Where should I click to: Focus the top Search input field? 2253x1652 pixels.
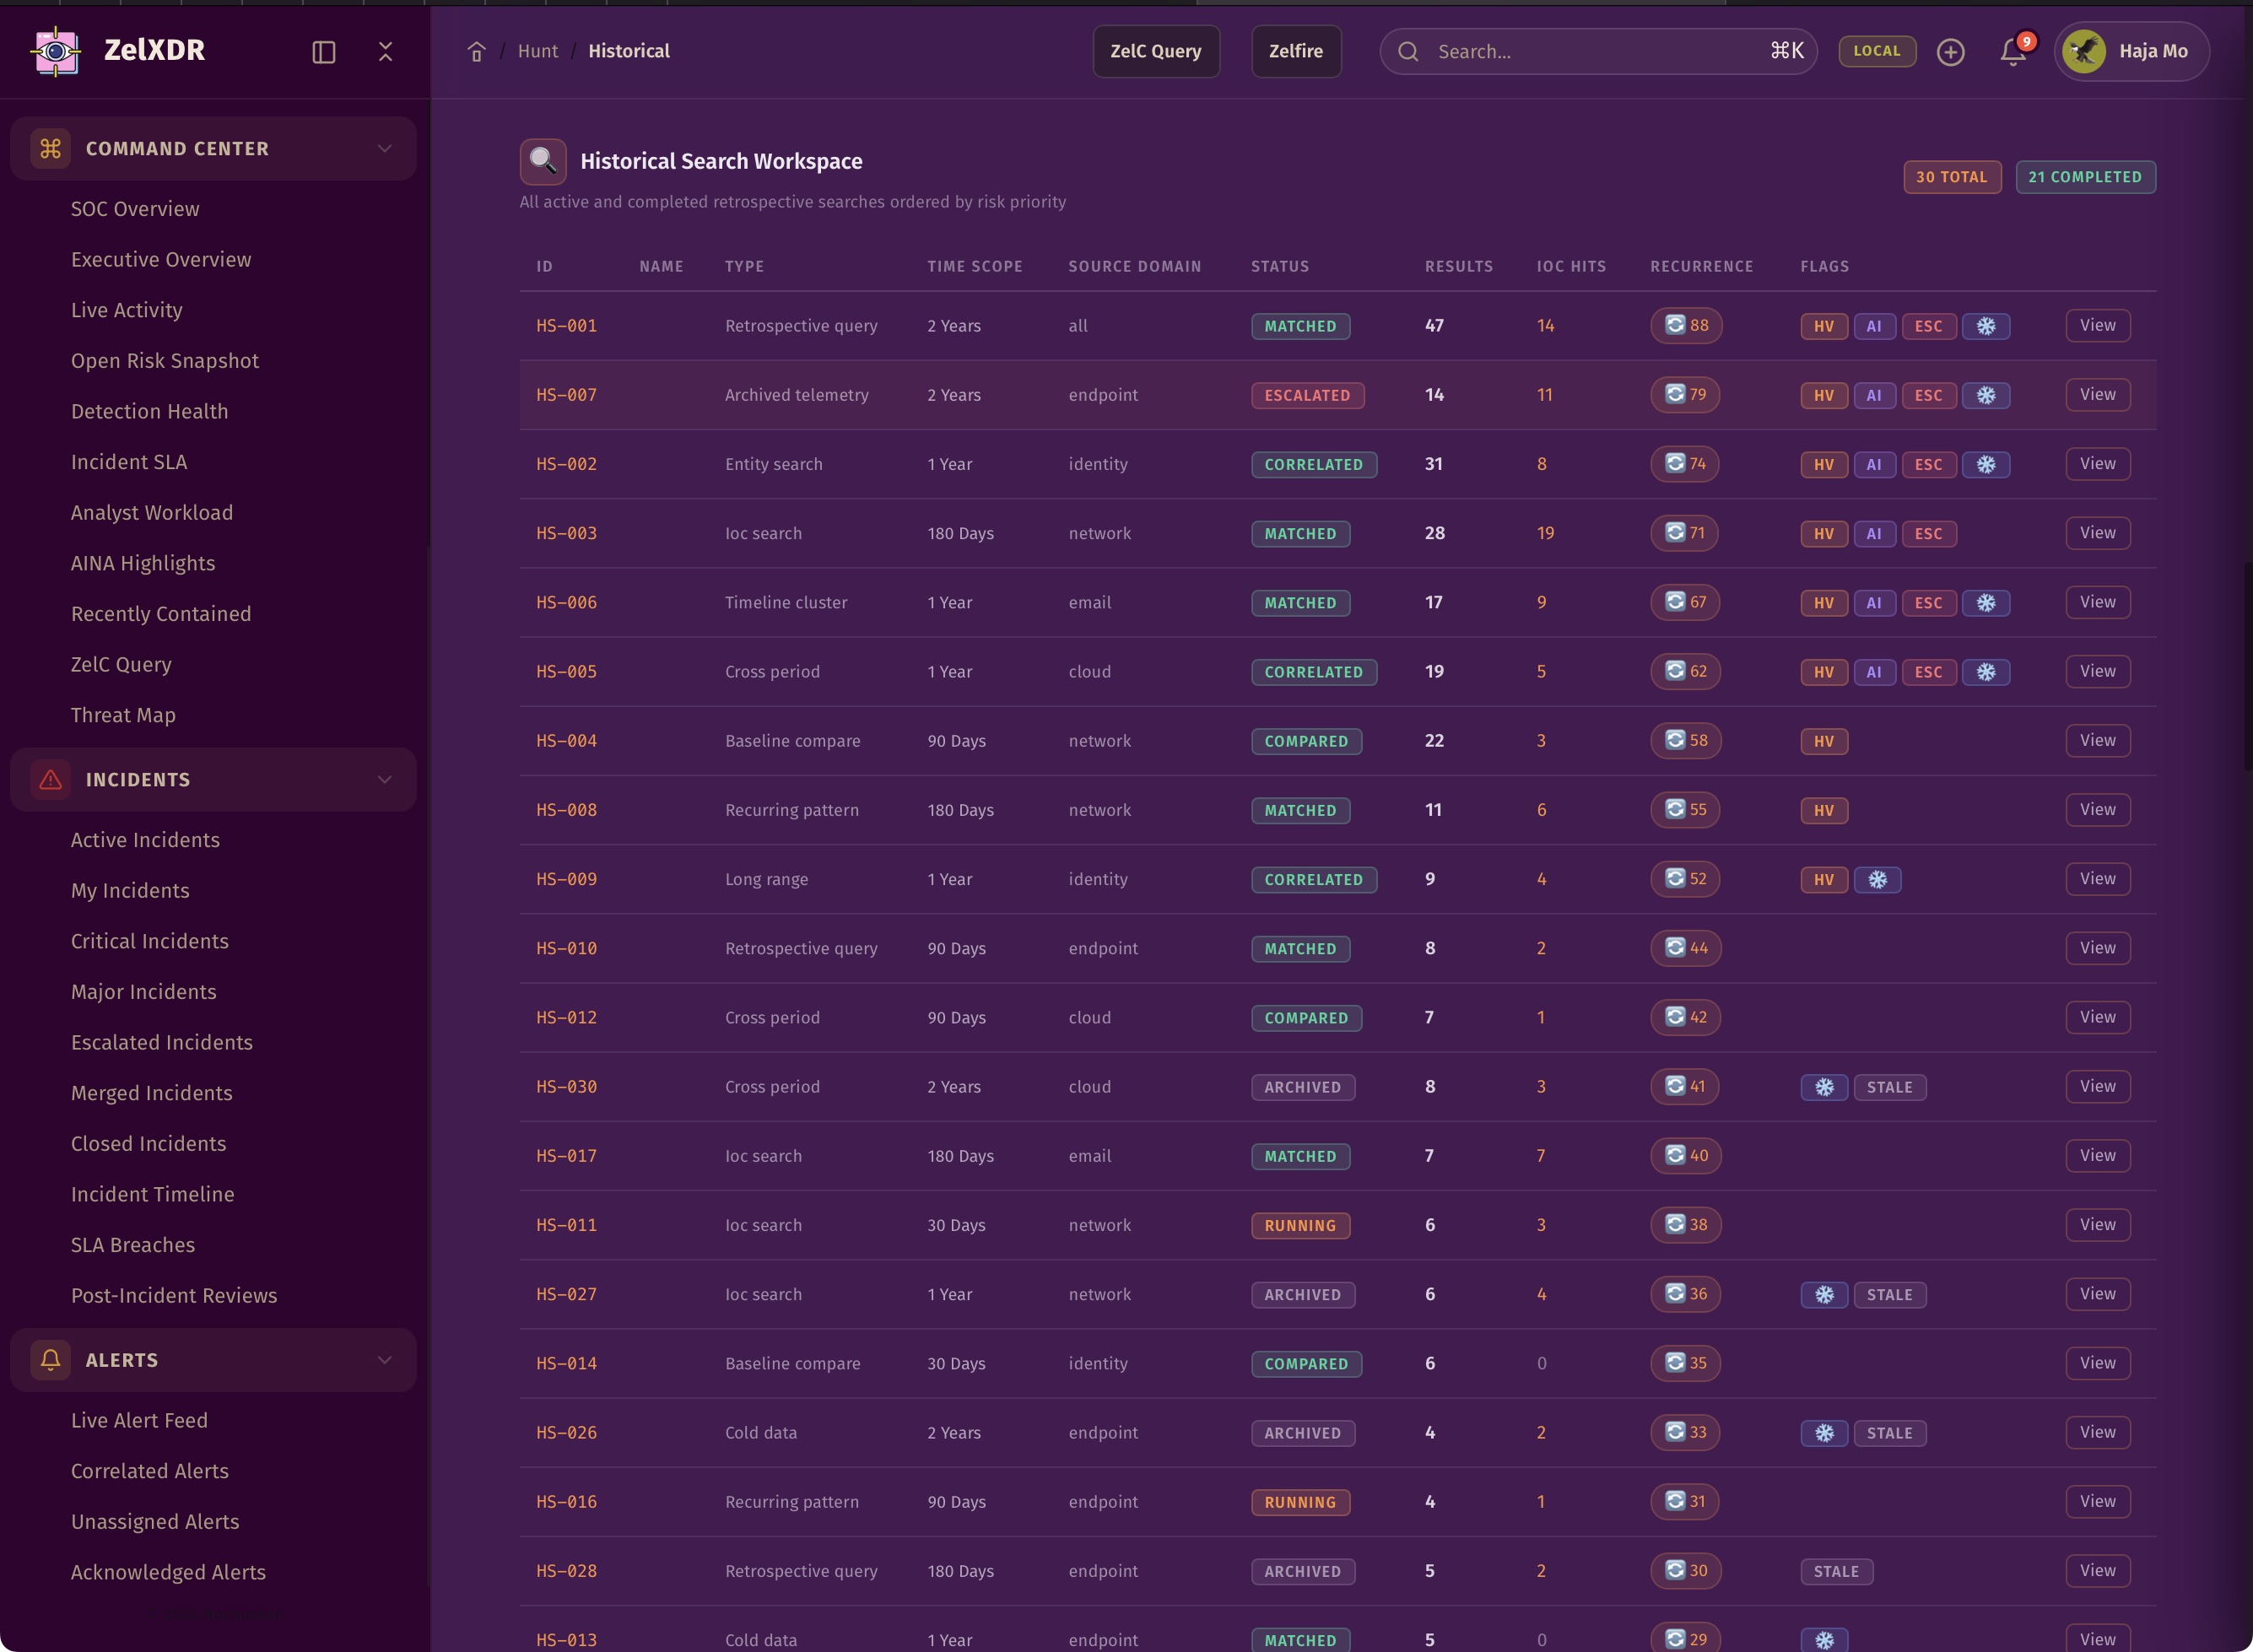tap(1595, 52)
